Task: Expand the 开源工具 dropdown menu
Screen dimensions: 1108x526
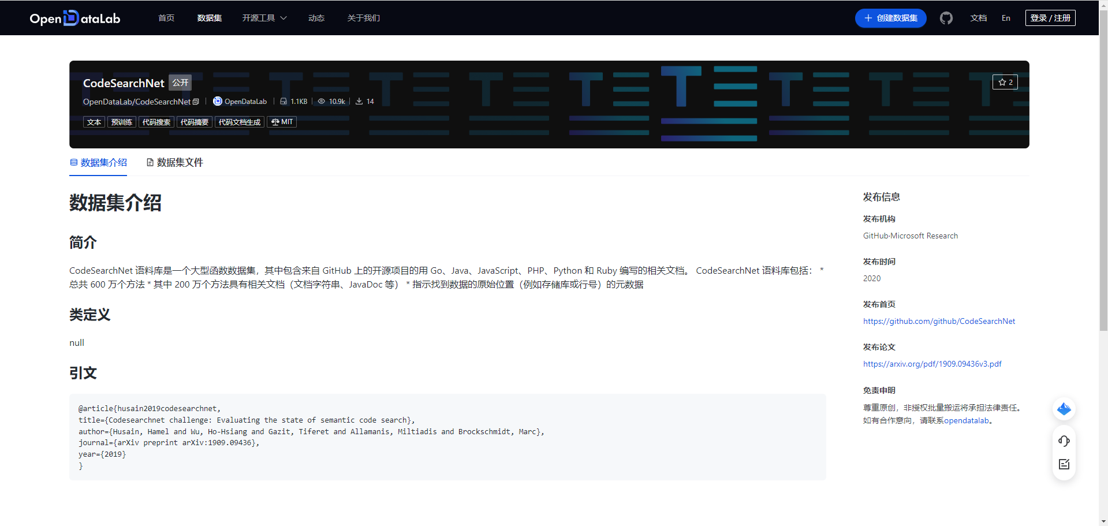Action: pos(264,18)
